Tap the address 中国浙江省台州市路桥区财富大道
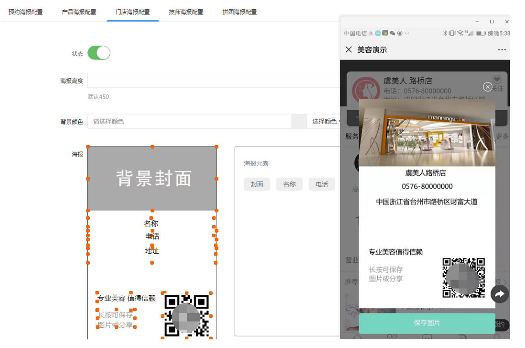The height and width of the screenshot is (348, 525). point(427,202)
